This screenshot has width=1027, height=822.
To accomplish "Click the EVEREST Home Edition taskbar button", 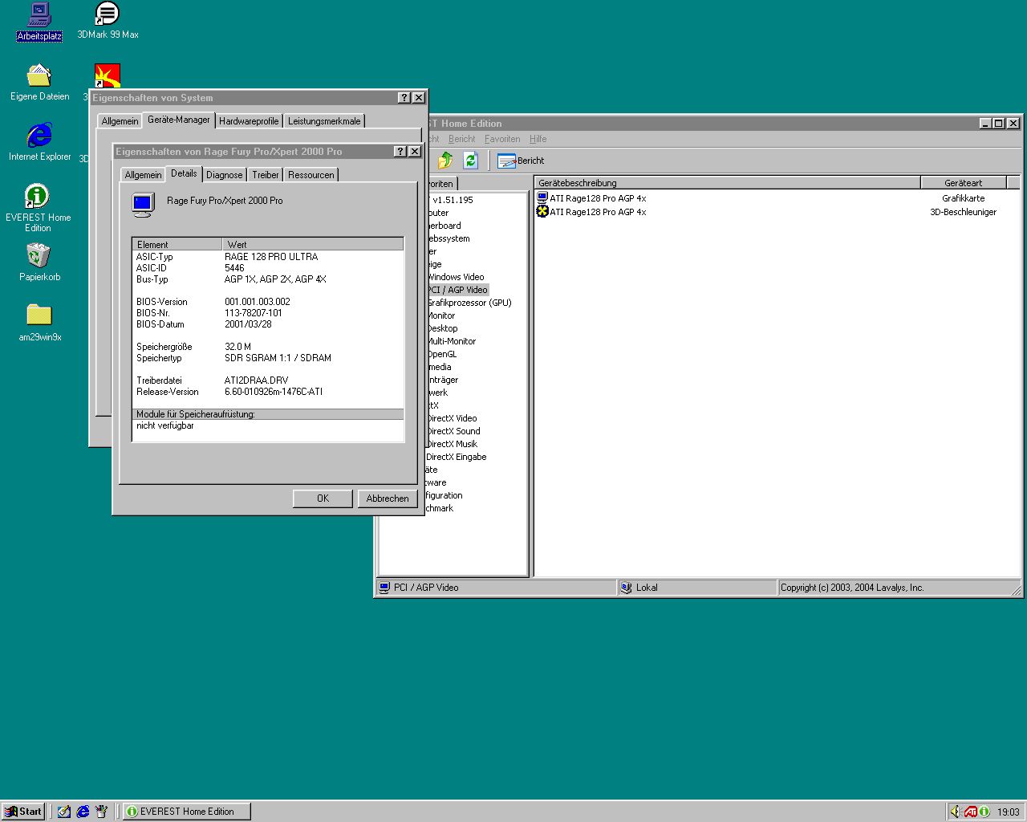I will [187, 812].
